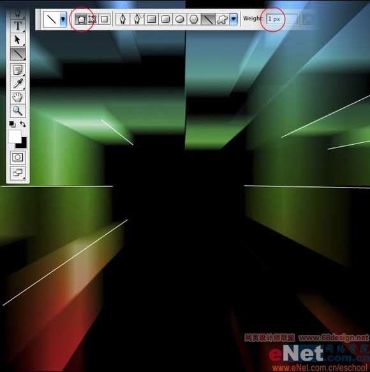Choose the Custom Shape tool
The height and width of the screenshot is (372, 370).
point(222,19)
